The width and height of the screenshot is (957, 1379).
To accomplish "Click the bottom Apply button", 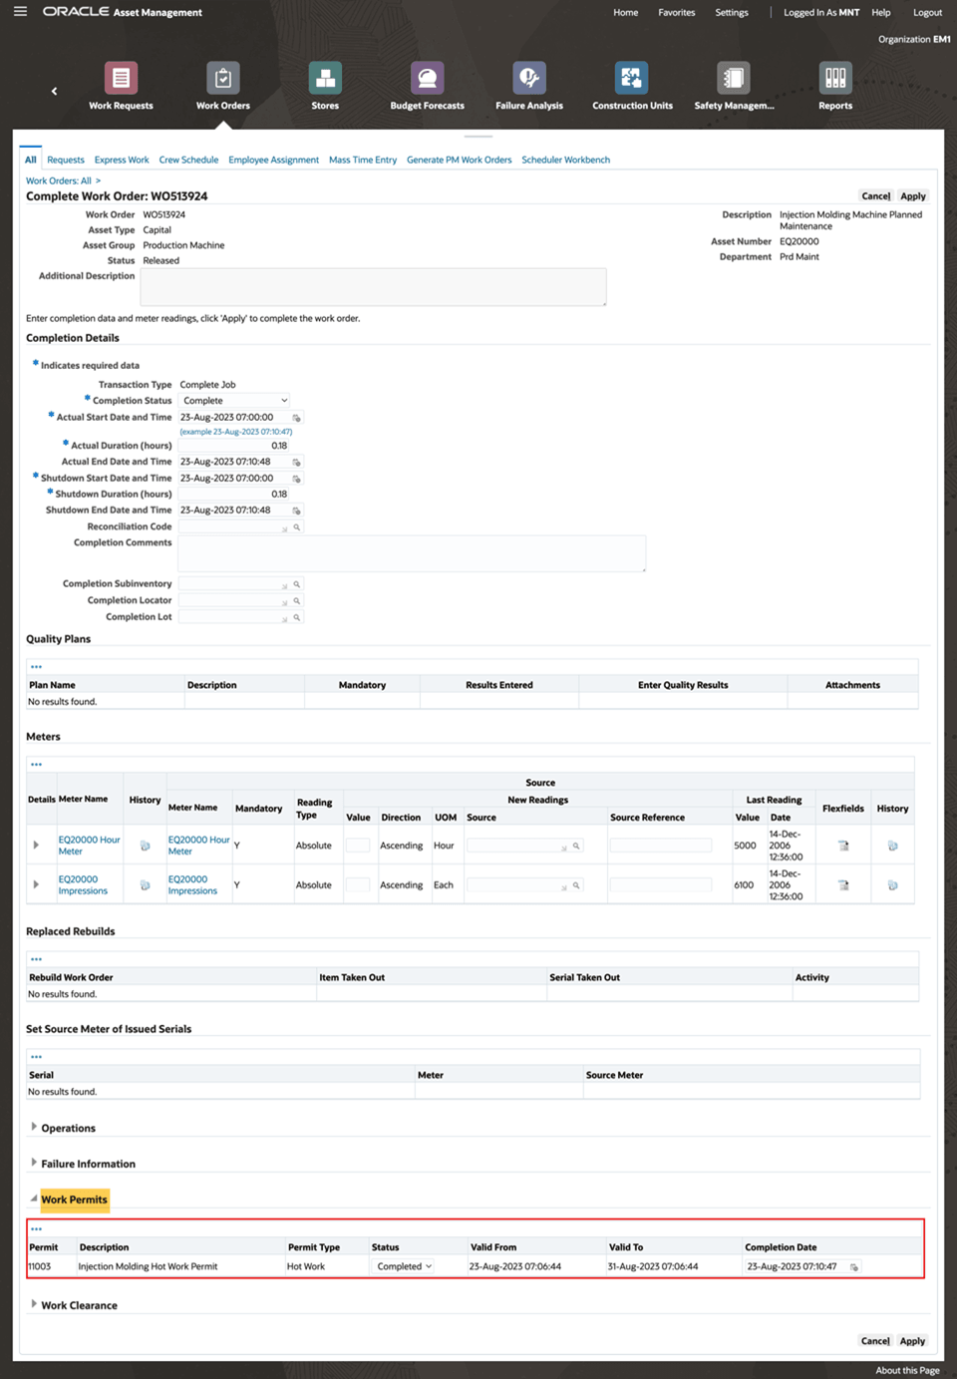I will (913, 1341).
